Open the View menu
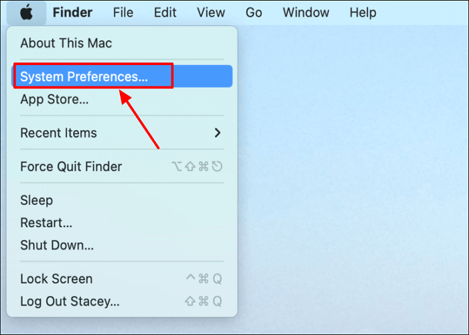This screenshot has height=335, width=469. click(210, 13)
